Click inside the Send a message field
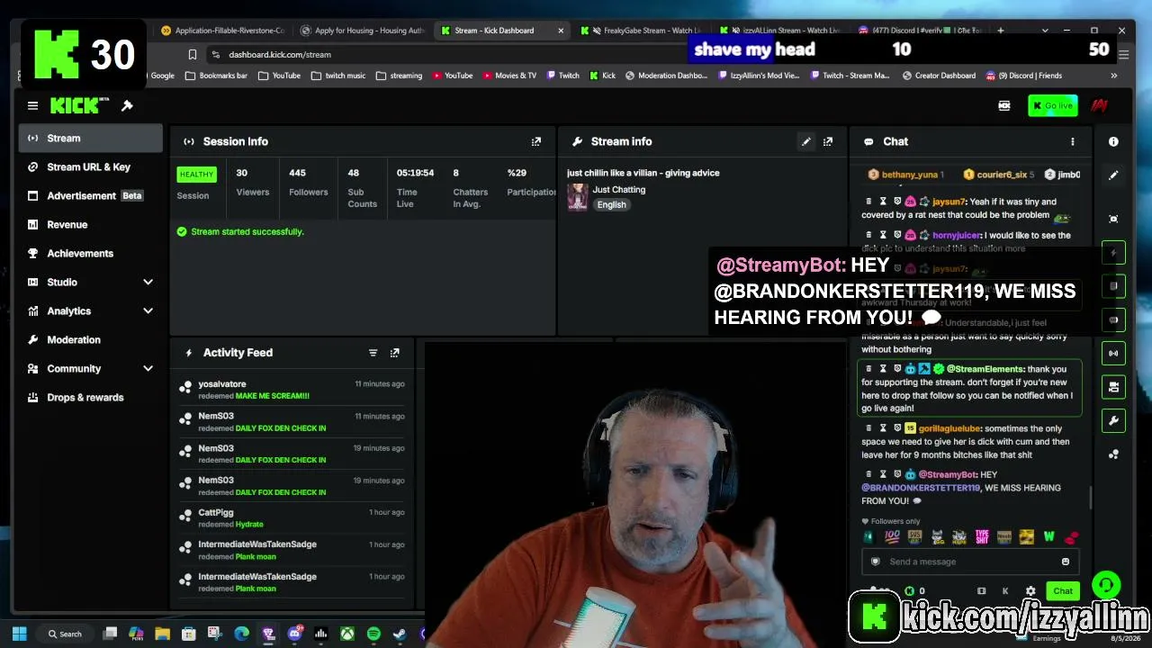The image size is (1152, 648). tap(968, 562)
